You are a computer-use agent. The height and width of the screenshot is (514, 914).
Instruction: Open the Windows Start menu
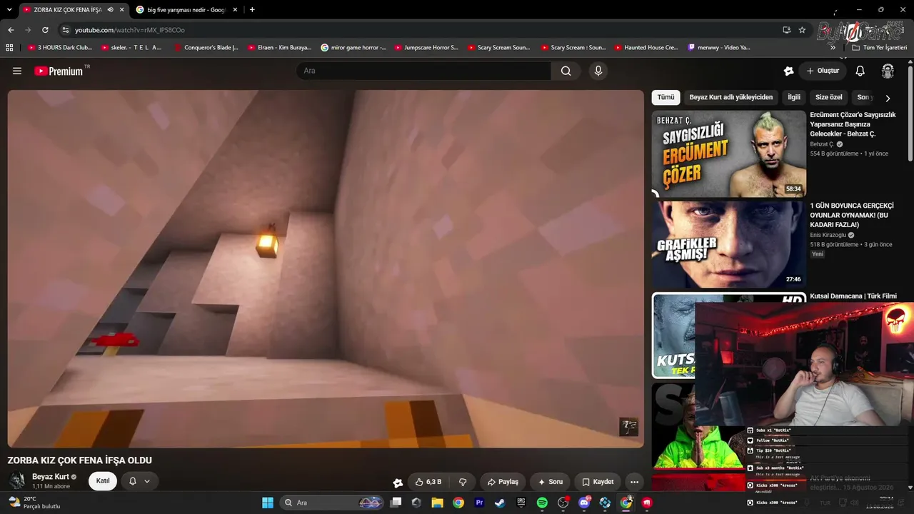point(268,503)
